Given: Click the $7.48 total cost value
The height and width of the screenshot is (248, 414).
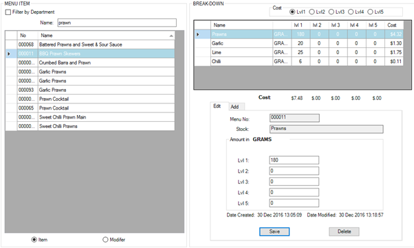Looking at the screenshot, I should [297, 98].
